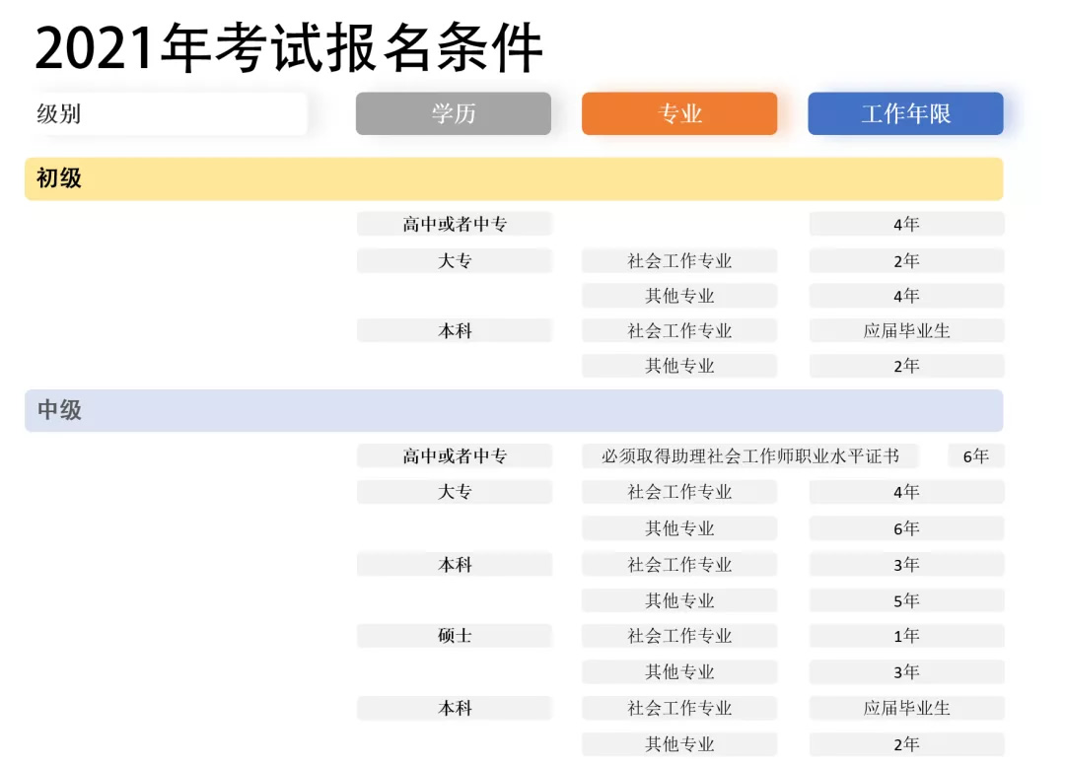
Task: Select the light blue 中级 section bar
Action: 514,410
